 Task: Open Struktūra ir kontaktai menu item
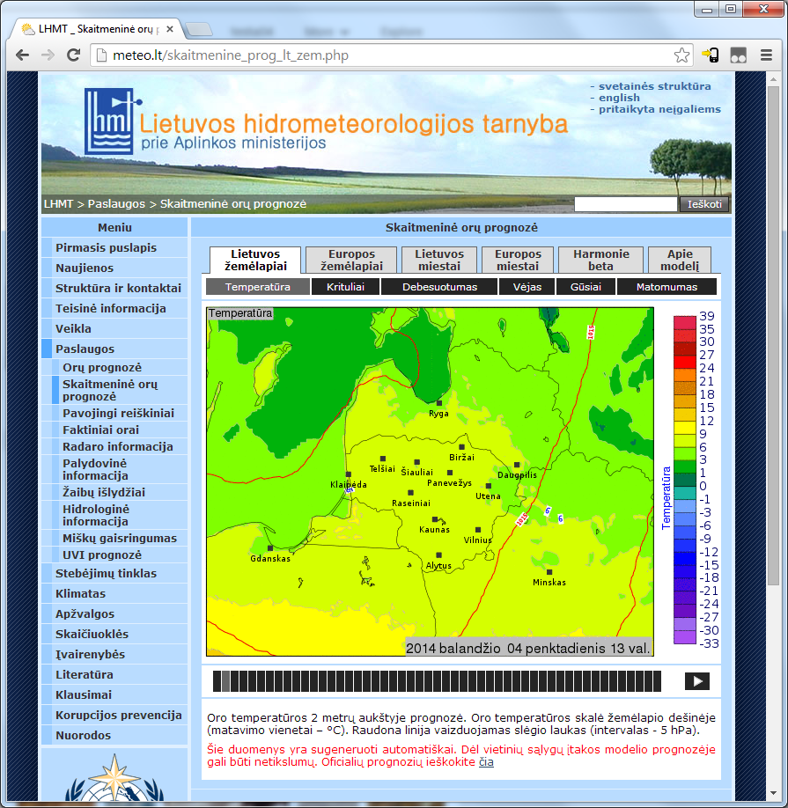click(114, 288)
